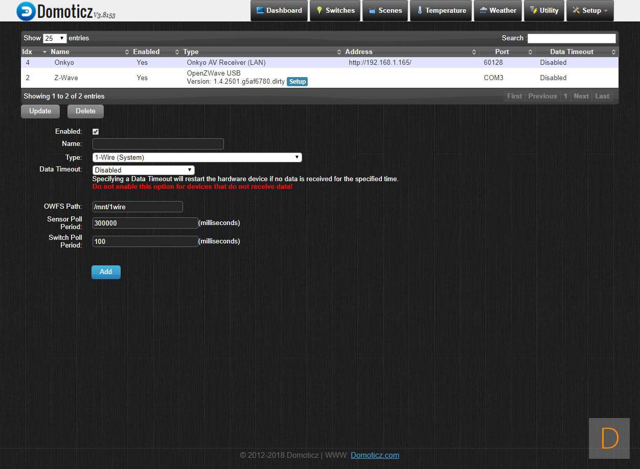Image resolution: width=640 pixels, height=469 pixels.
Task: Click the orange D badge icon
Action: pos(609,438)
